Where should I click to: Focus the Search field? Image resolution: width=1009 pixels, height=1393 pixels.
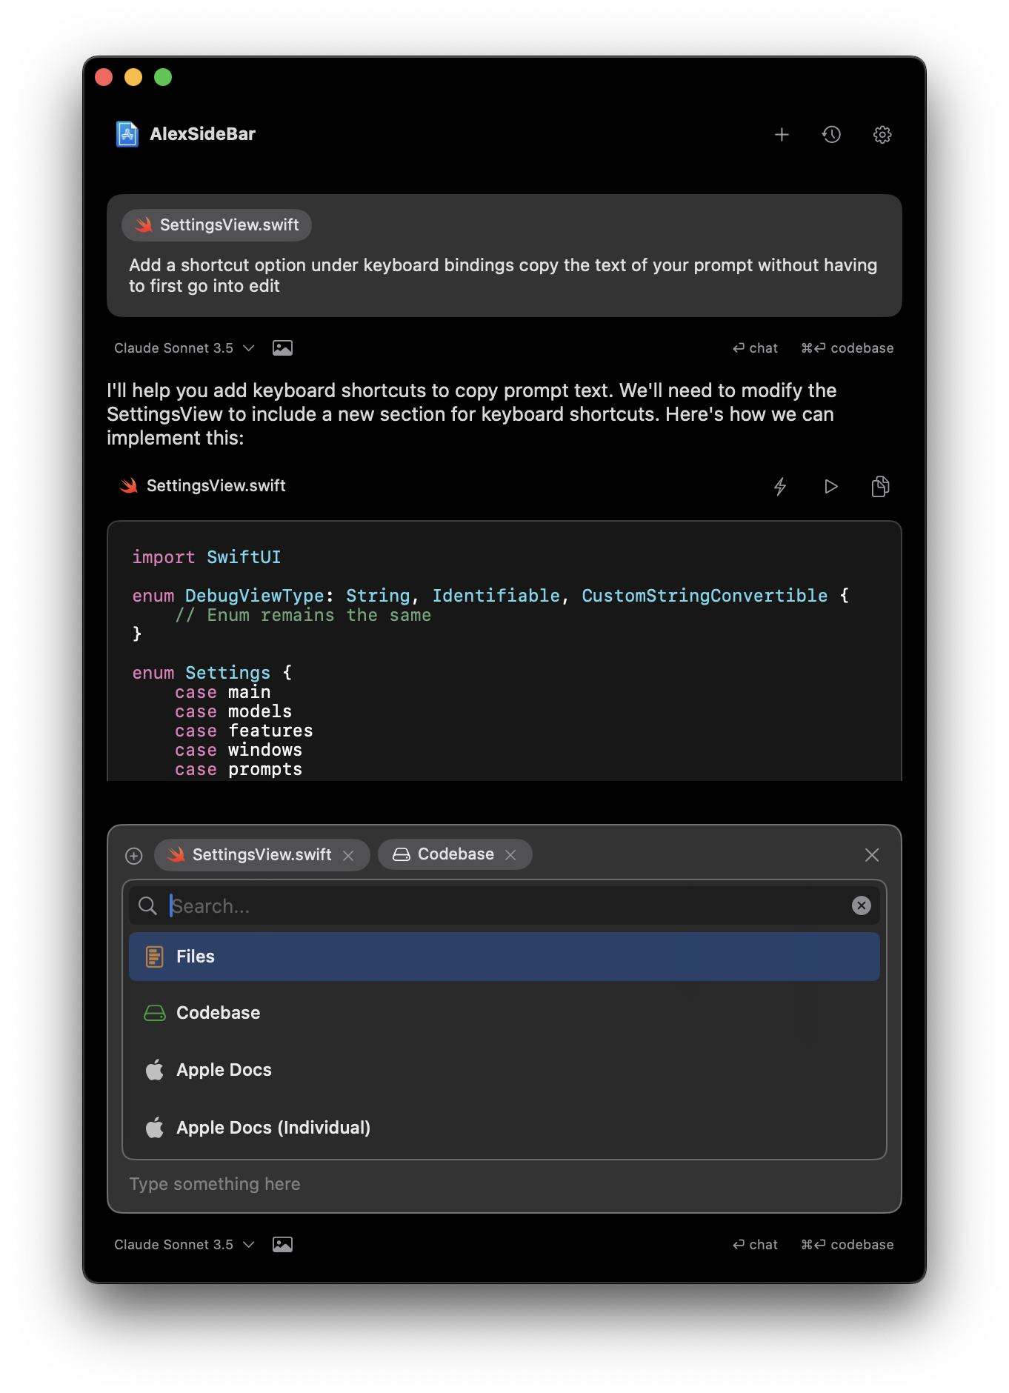505,906
